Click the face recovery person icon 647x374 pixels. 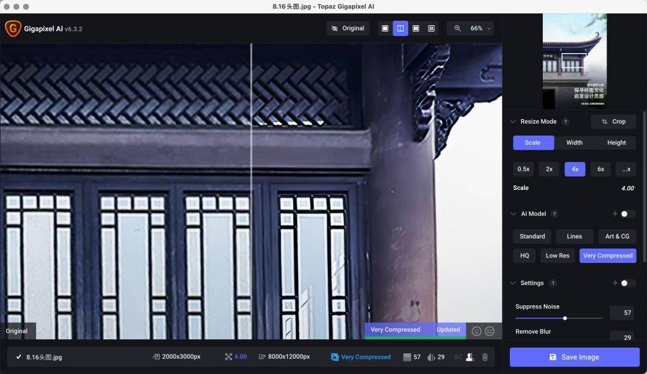(469, 357)
